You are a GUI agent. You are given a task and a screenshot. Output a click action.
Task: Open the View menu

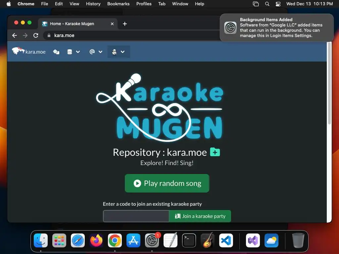[74, 4]
